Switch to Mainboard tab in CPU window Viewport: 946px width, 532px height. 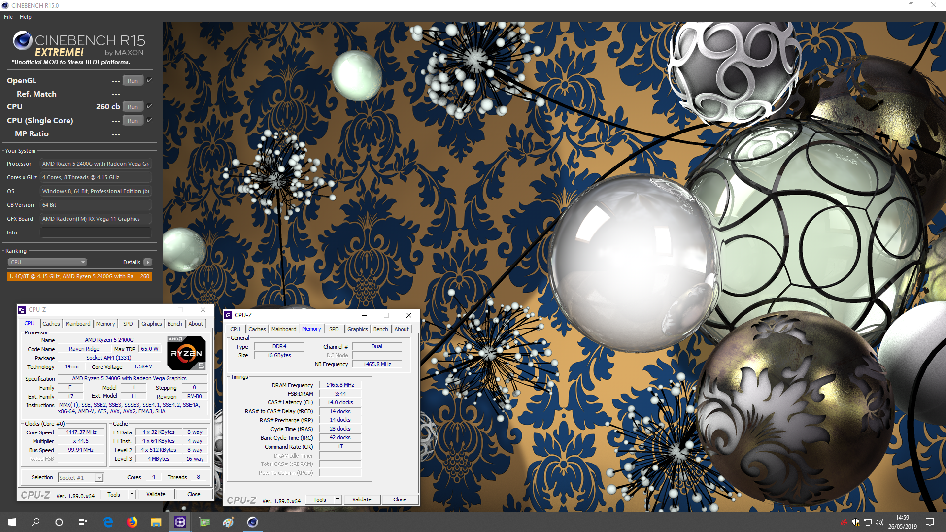[x=78, y=324]
